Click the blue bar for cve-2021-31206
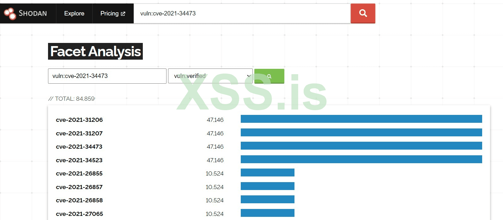The width and height of the screenshot is (503, 220). tap(361, 119)
